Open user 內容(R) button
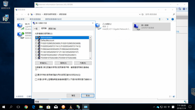This screenshot has width=195, height=110. [x=83, y=63]
